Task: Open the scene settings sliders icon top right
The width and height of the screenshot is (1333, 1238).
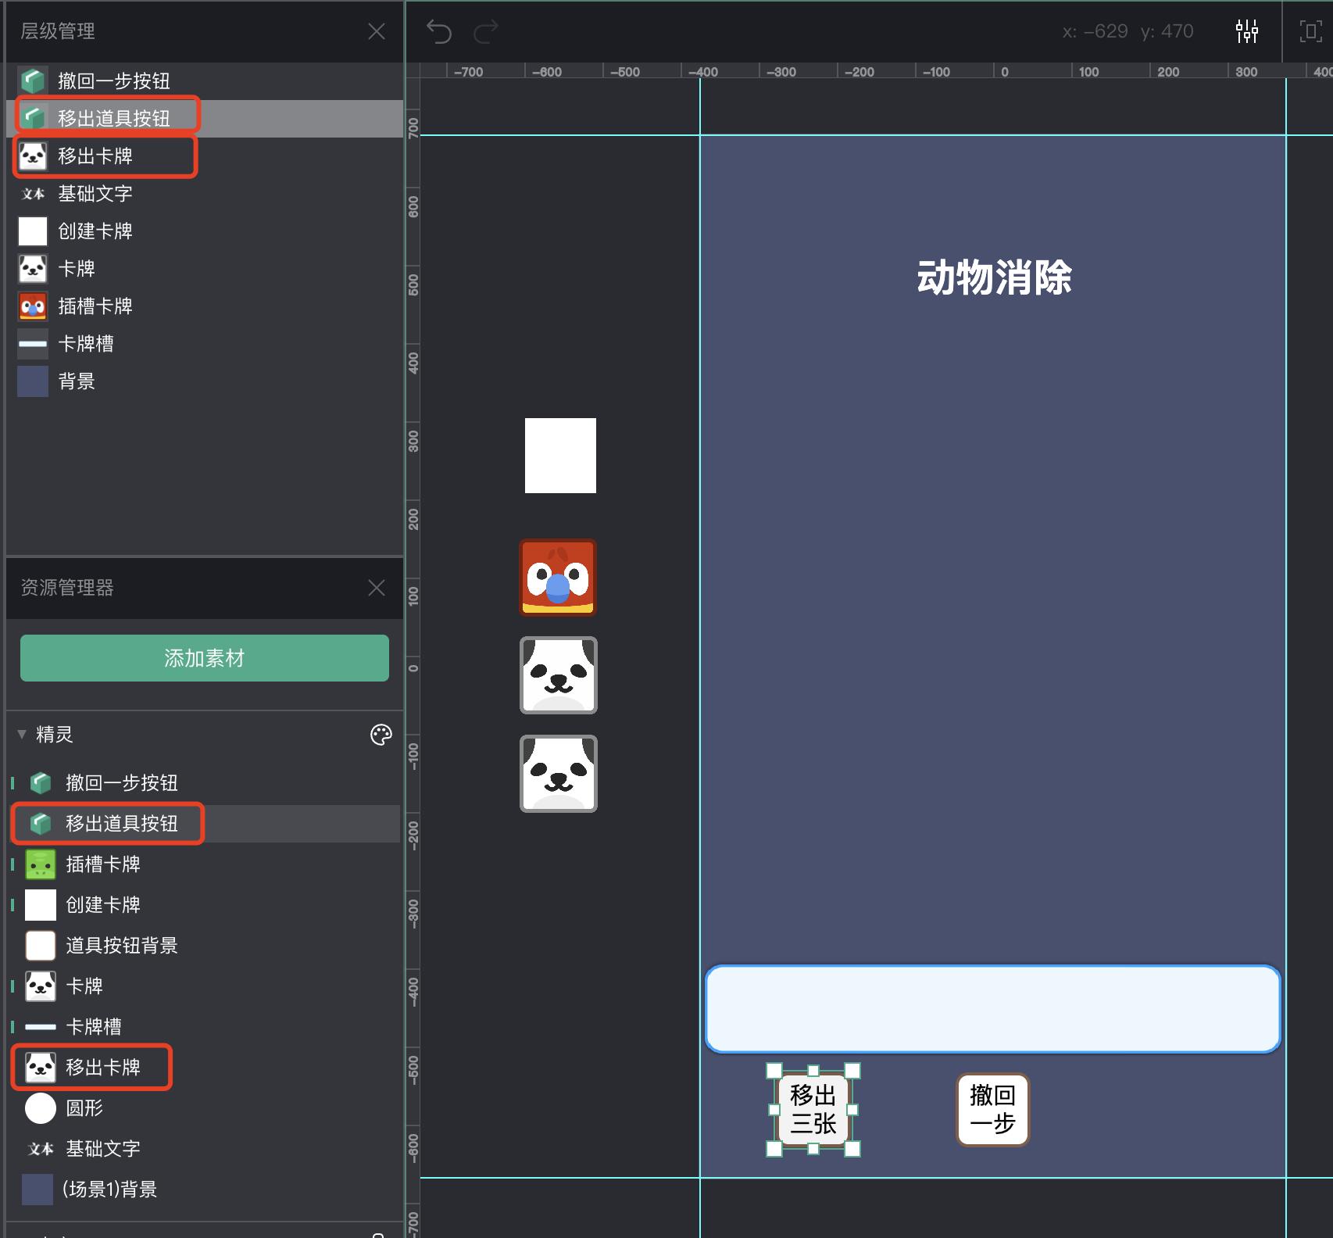Action: click(x=1247, y=31)
